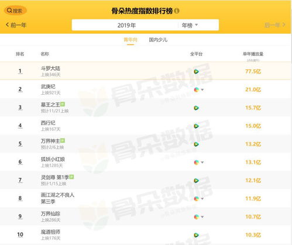Open the title 墓王之王
This screenshot has width=292, height=245.
(x=50, y=105)
